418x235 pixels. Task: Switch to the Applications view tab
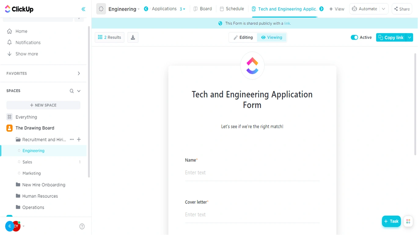[x=164, y=9]
